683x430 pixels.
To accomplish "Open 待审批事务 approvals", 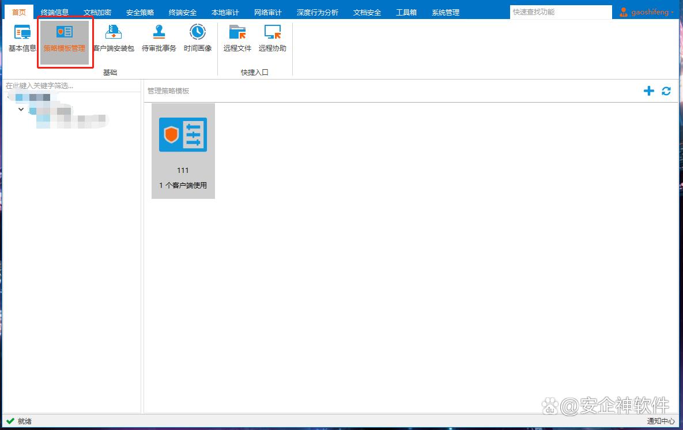I will coord(159,39).
